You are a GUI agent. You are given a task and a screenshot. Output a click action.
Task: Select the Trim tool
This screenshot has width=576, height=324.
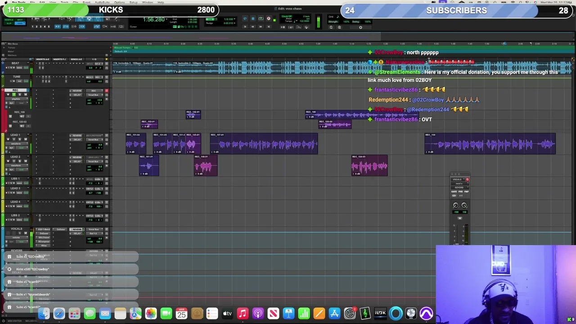tap(80, 19)
